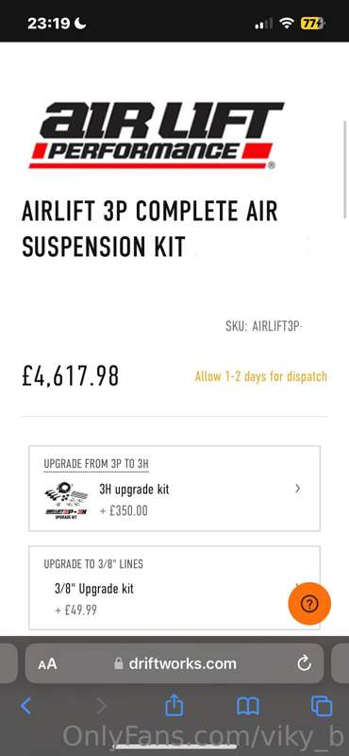Screen dimensions: 349x756
Task: Select the 3H upgrade kit option
Action: pos(174,489)
